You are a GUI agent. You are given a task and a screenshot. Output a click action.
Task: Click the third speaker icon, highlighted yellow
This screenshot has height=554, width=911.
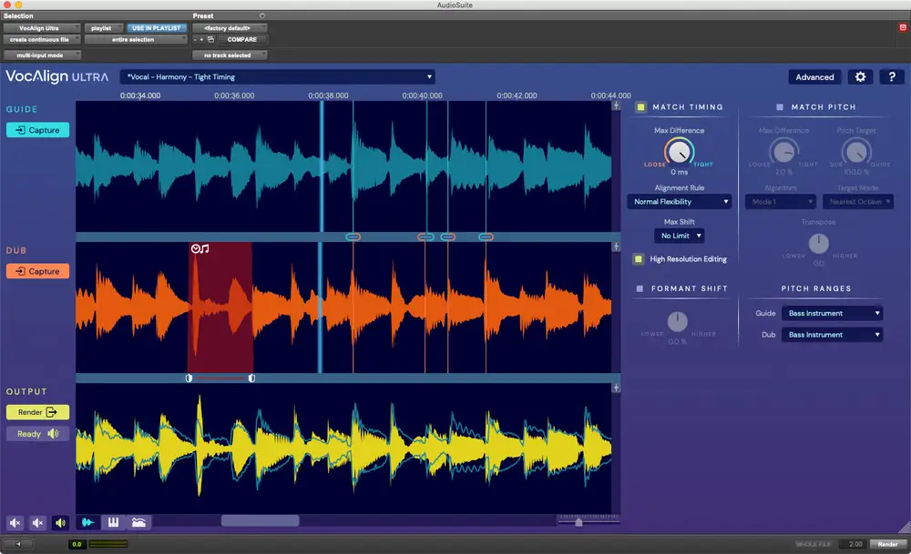[60, 523]
